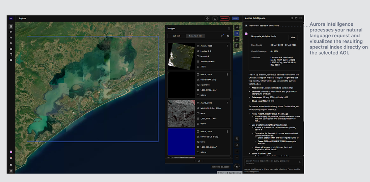Click the 'aqua,terra' platform label

(x=205, y=85)
